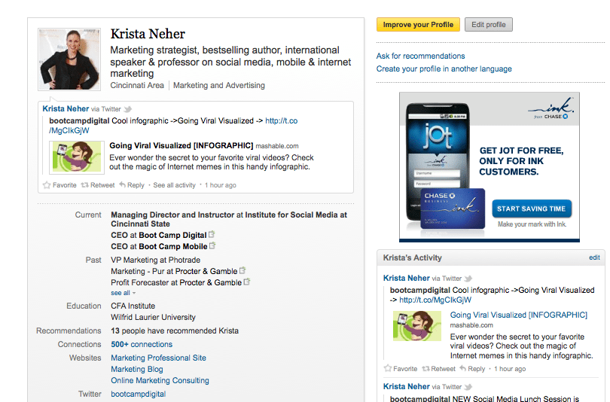Open external link icon beside Boot Camp Mobile
610x402 pixels.
[212, 245]
